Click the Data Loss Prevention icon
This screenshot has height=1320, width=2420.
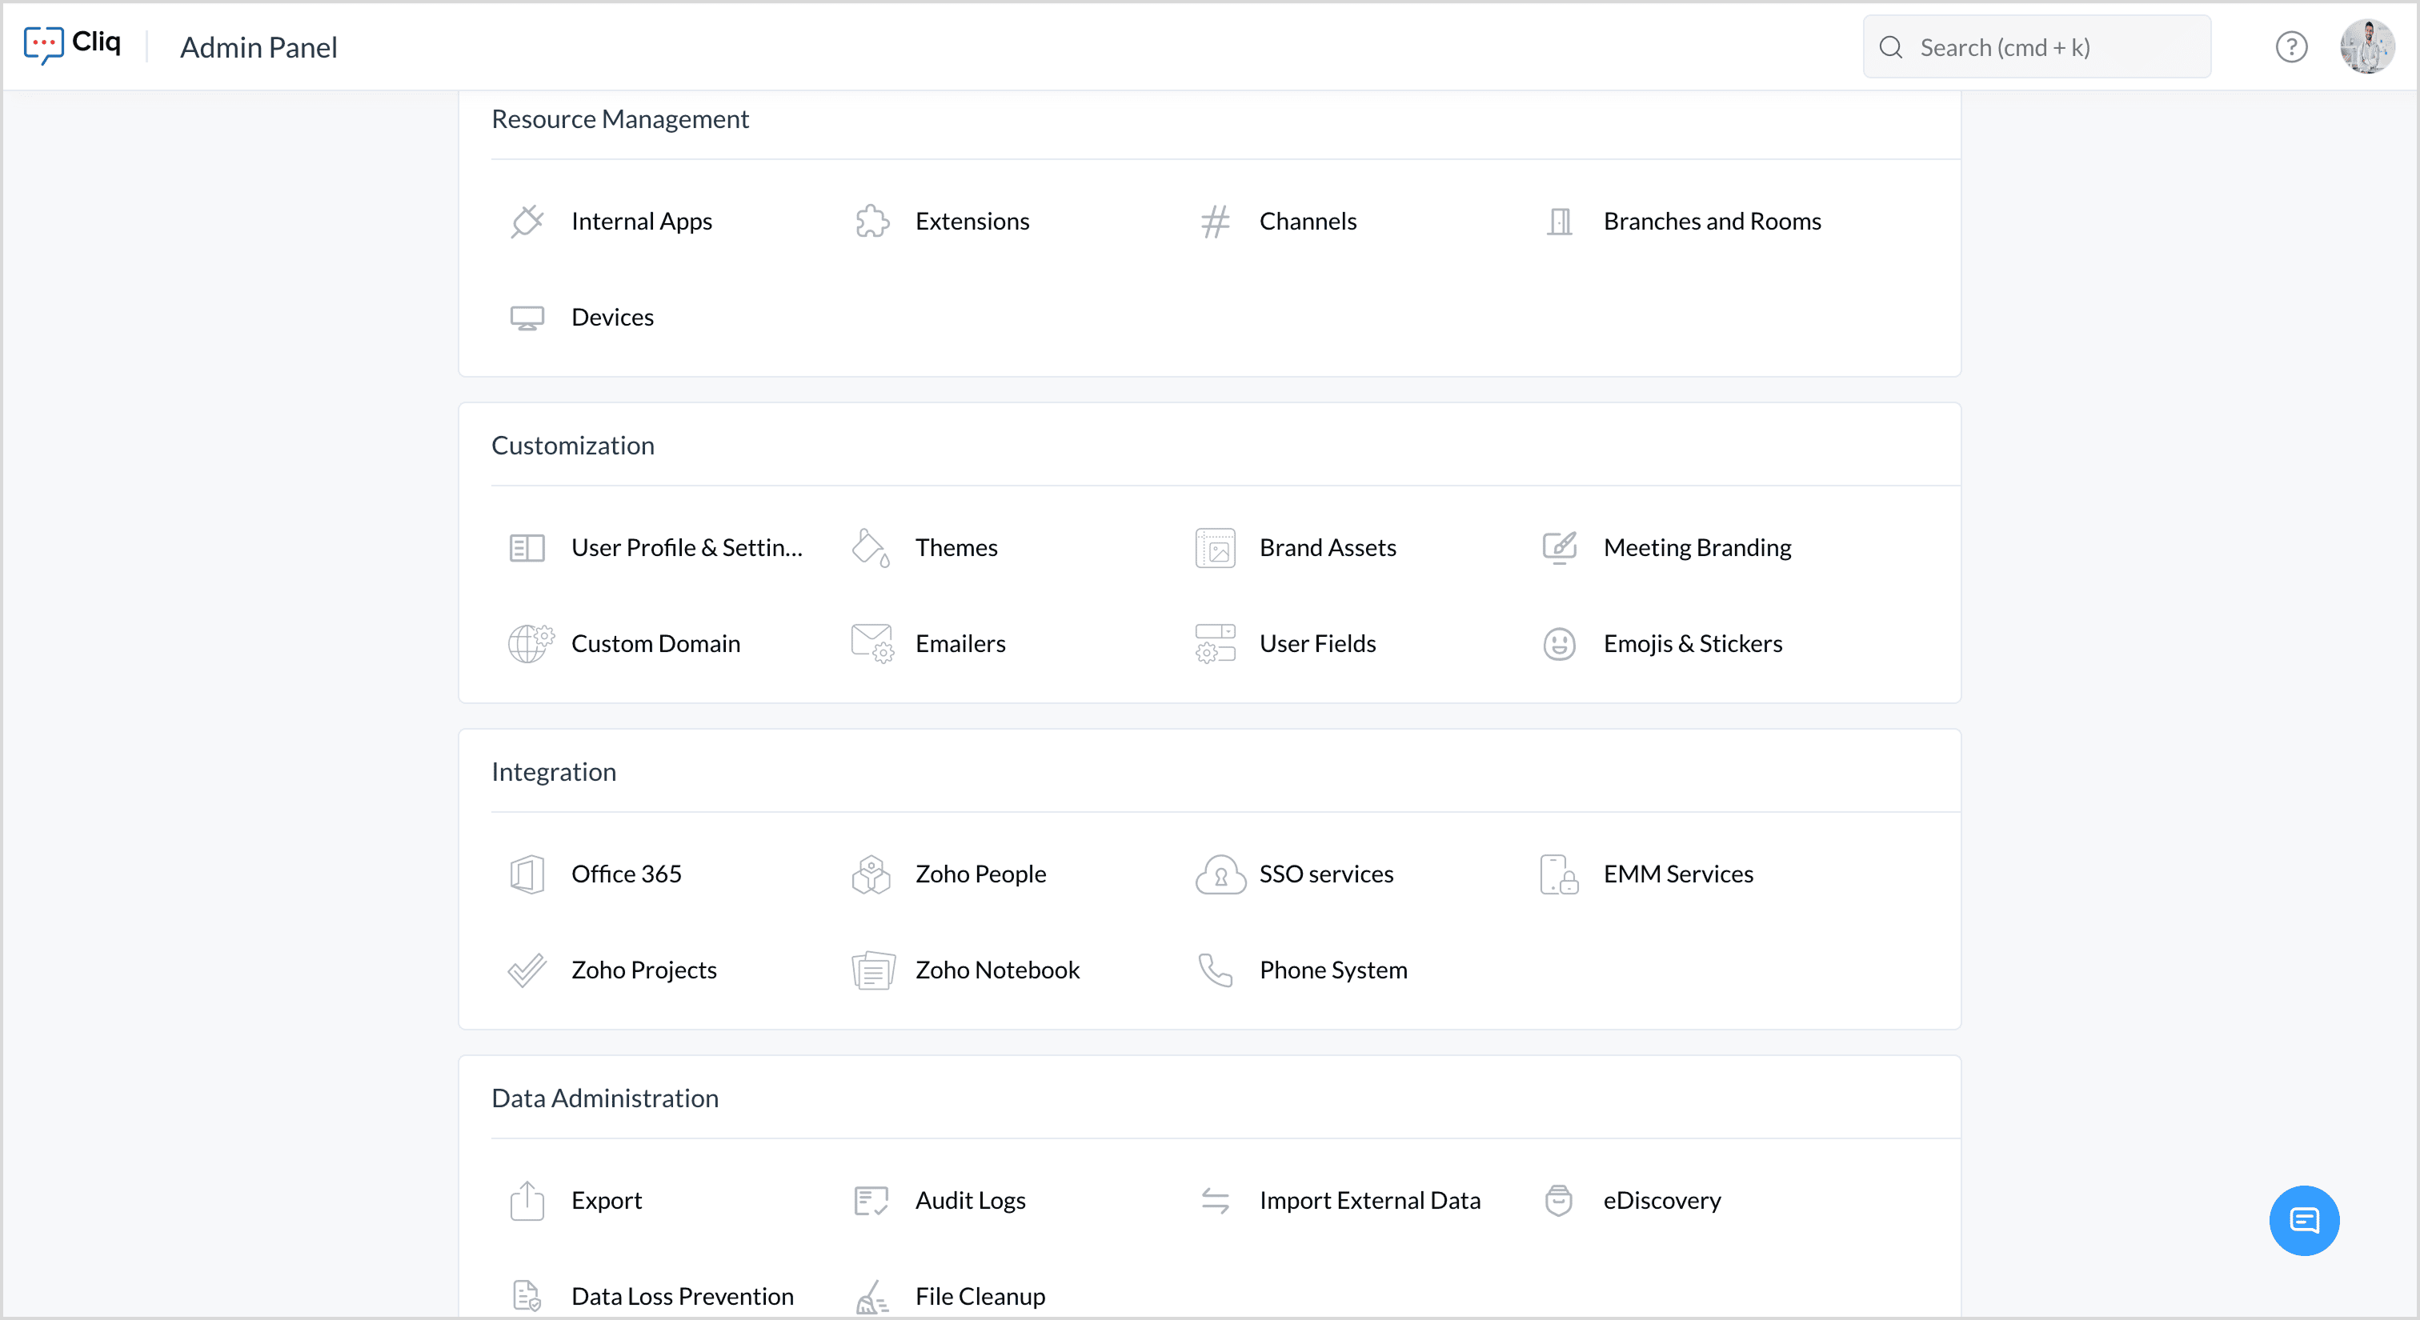pos(527,1297)
